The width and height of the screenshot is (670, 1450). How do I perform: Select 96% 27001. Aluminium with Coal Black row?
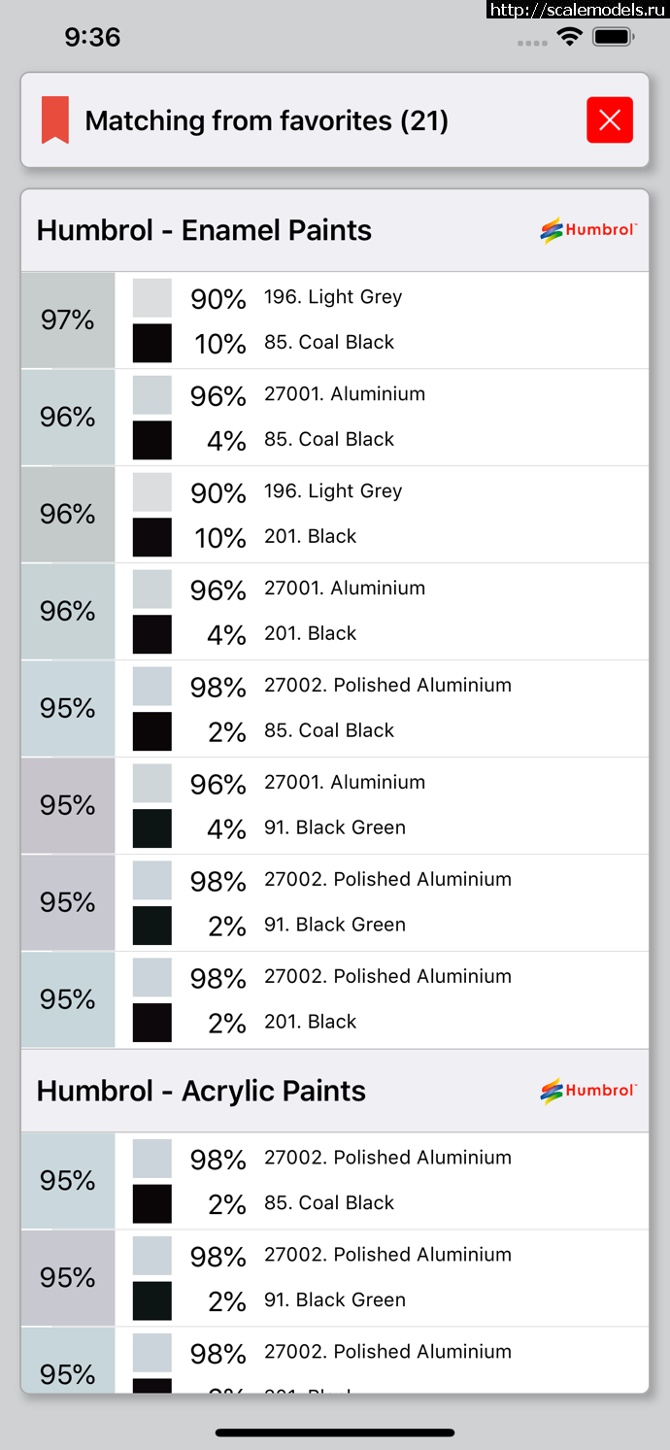tap(335, 417)
